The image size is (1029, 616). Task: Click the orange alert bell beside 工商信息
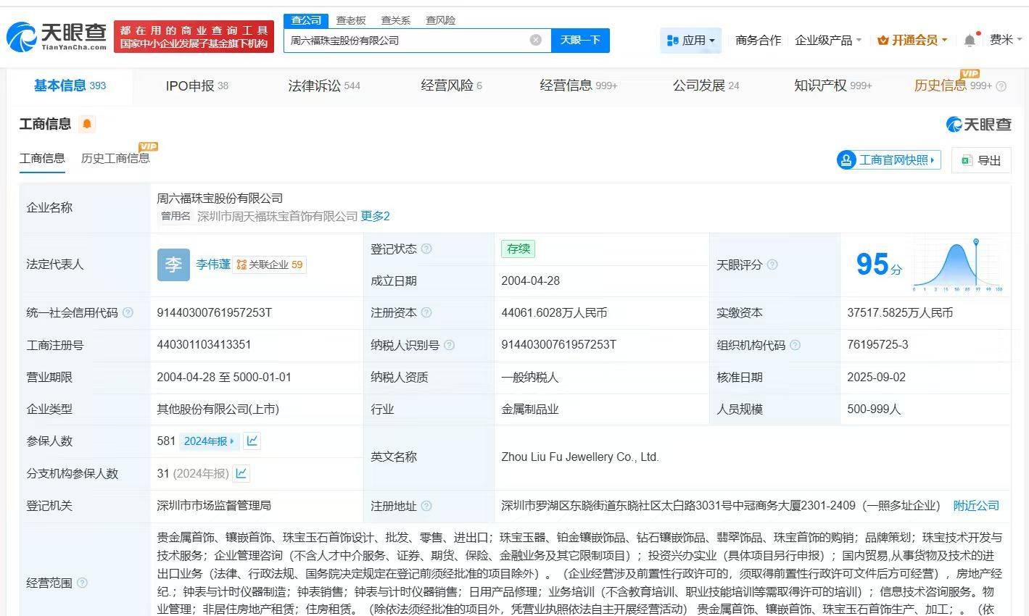[87, 124]
